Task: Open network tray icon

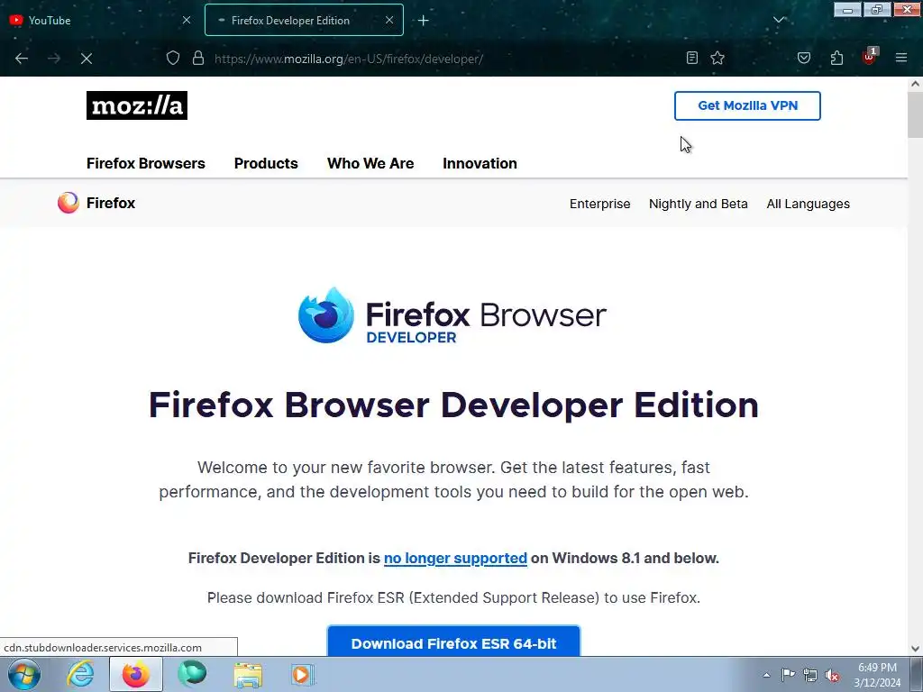Action: click(810, 676)
